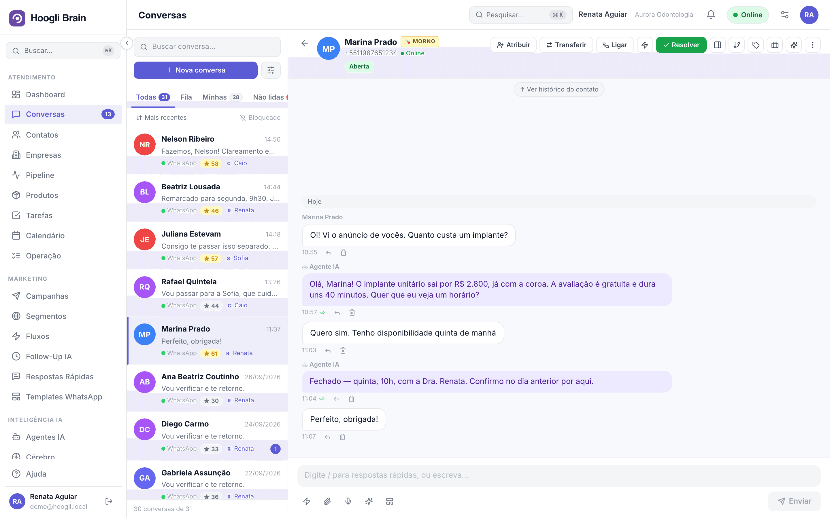This screenshot has height=518, width=830.
Task: Open Não lidas tab
Action: point(269,97)
